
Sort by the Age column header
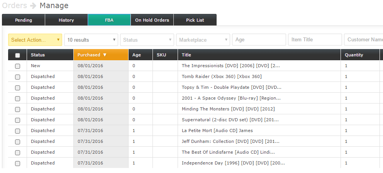coord(137,55)
